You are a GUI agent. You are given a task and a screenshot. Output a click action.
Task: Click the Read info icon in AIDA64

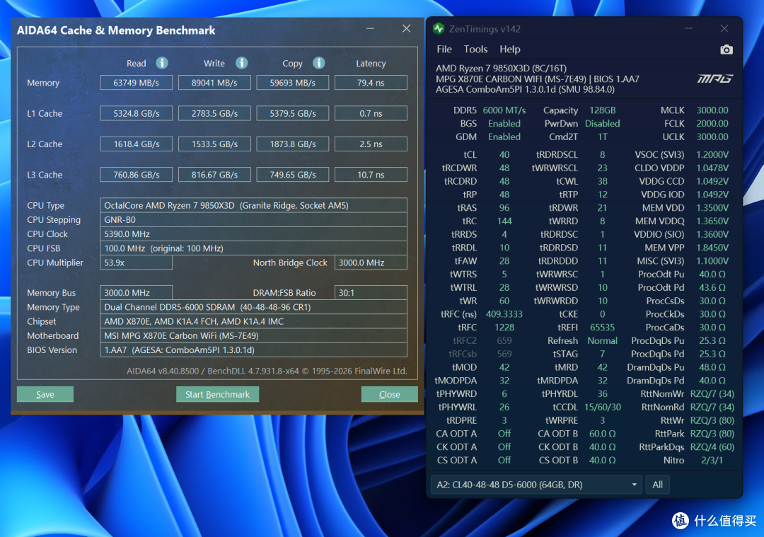(162, 63)
